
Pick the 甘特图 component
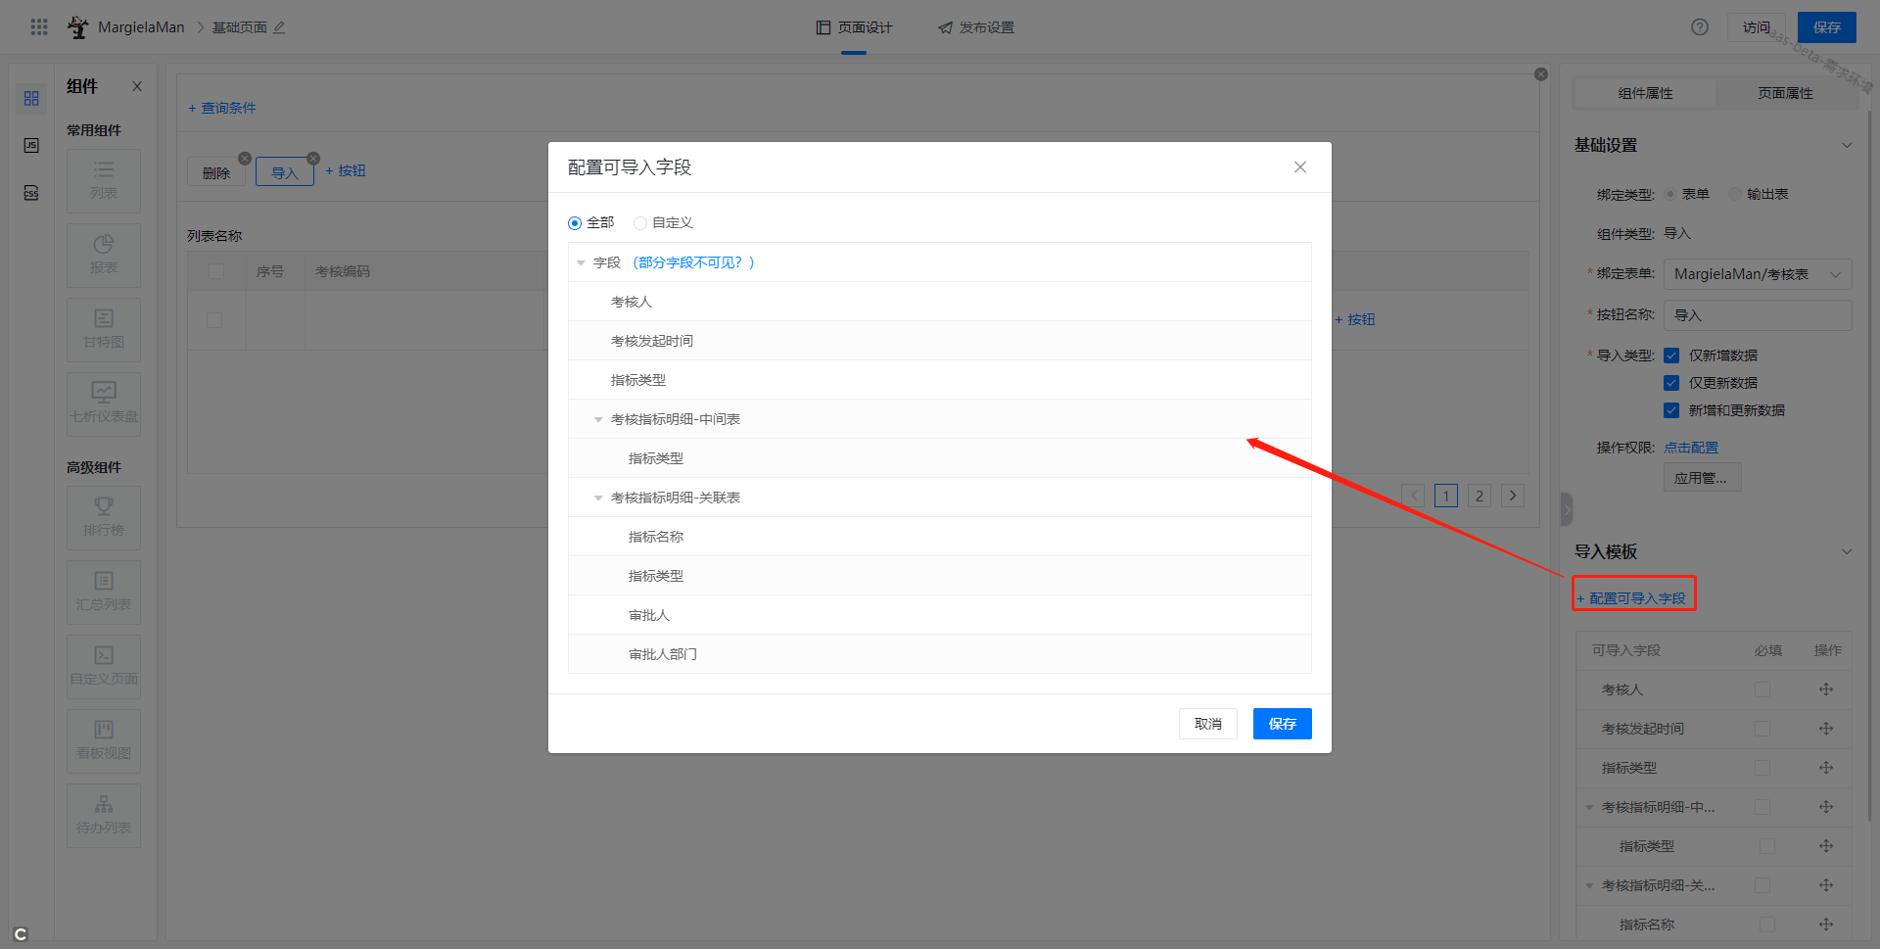coord(104,330)
